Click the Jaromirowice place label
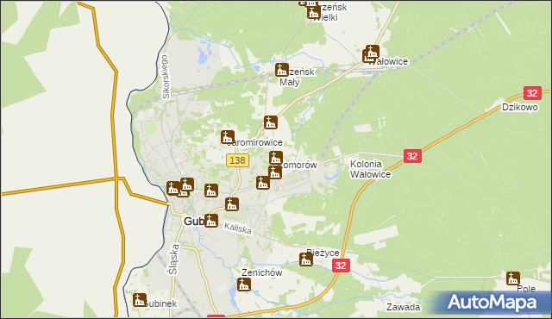The width and height of the screenshot is (552, 319). (256, 142)
